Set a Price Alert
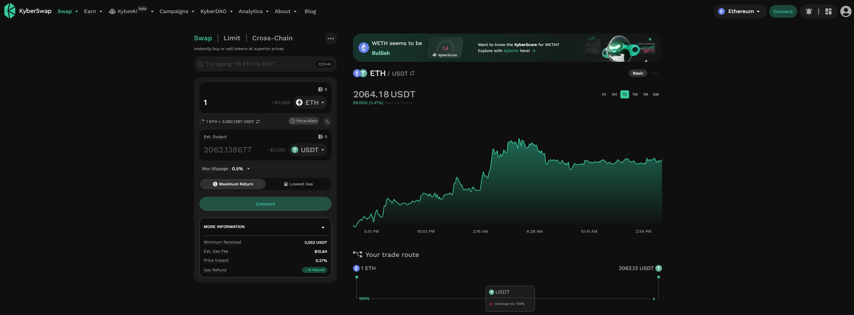Viewport: 854px width, 315px height. [304, 121]
